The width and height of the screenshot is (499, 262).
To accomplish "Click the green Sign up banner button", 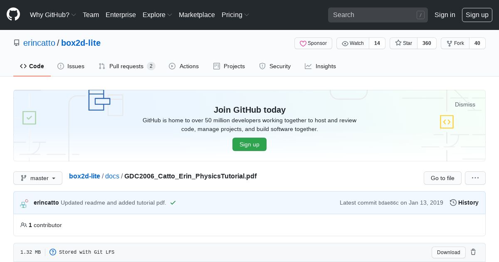I will click(x=249, y=144).
